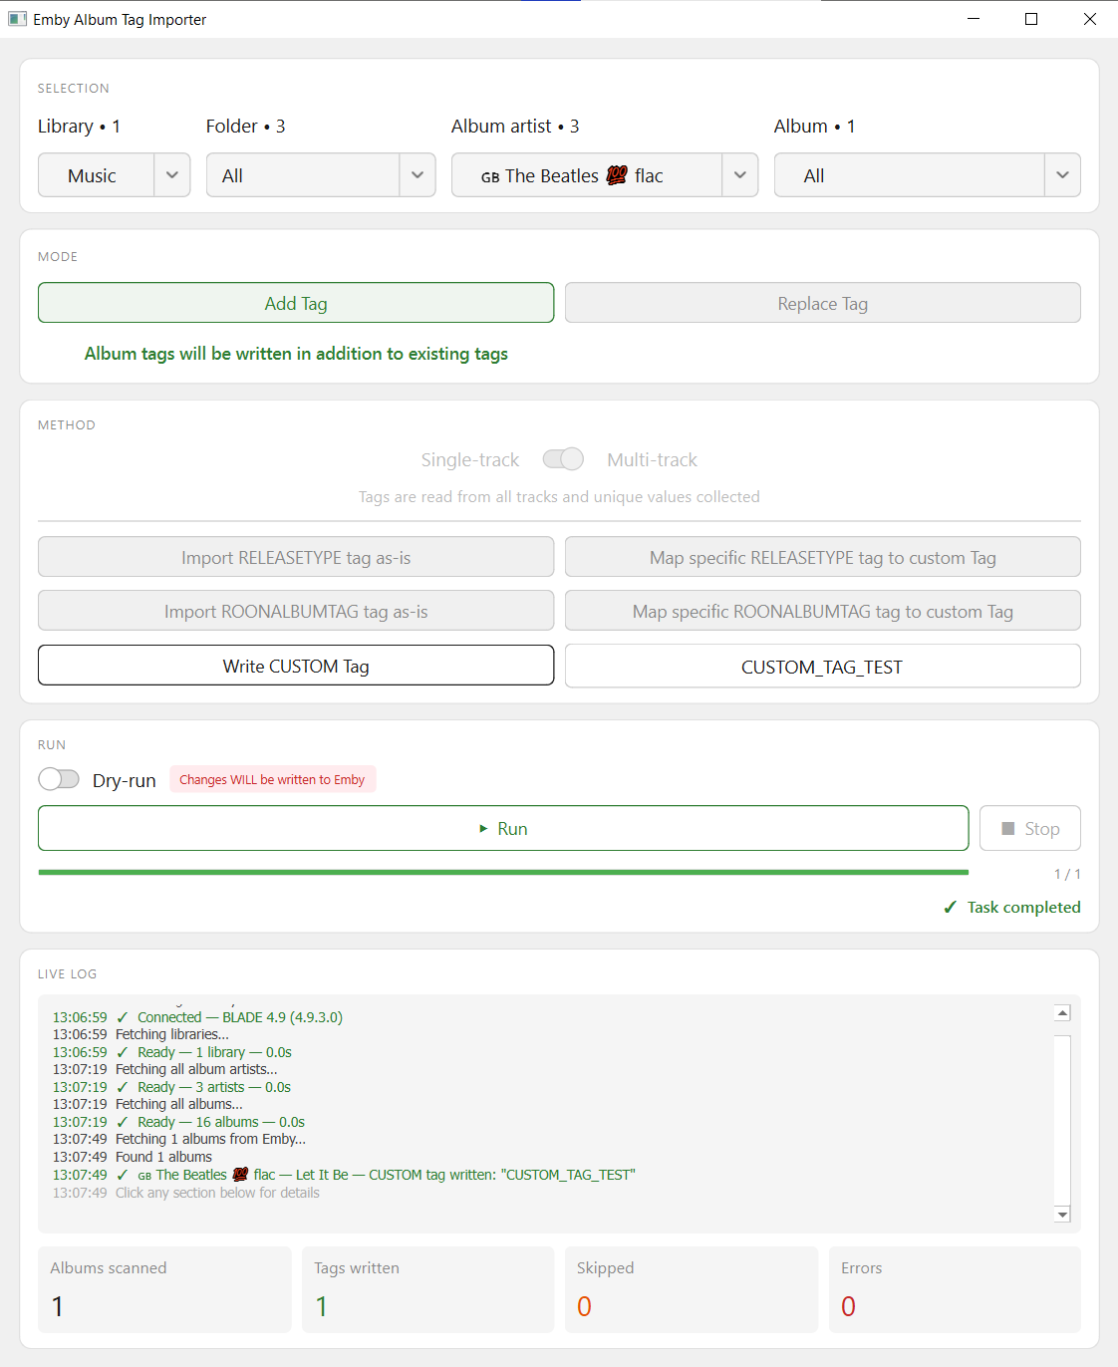
Task: Click the CUSTOM_TAG_TEST input field
Action: point(822,667)
